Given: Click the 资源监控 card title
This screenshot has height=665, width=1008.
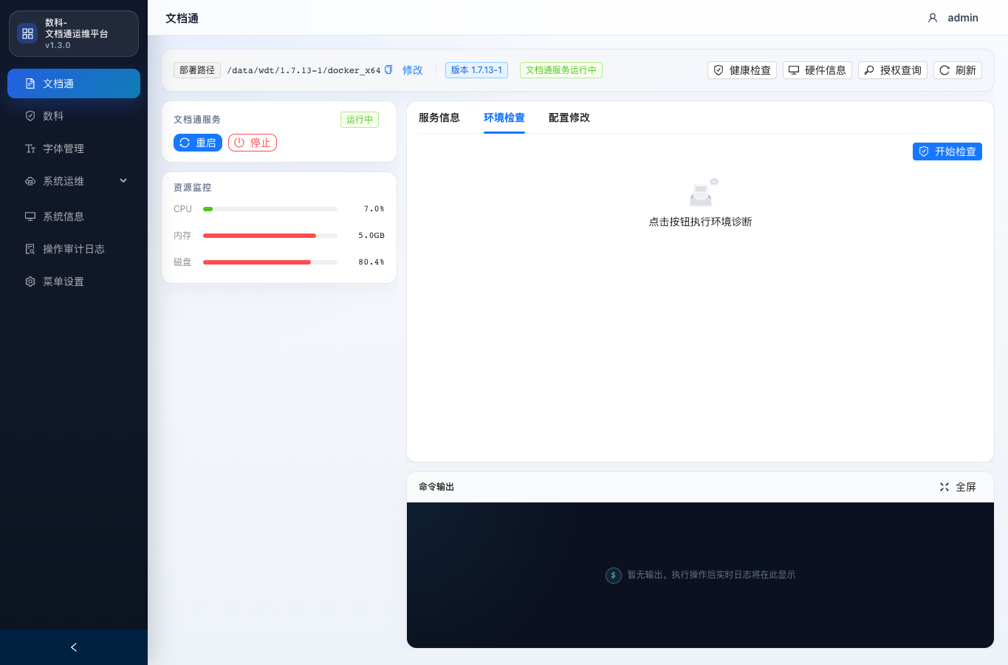Looking at the screenshot, I should coord(193,188).
